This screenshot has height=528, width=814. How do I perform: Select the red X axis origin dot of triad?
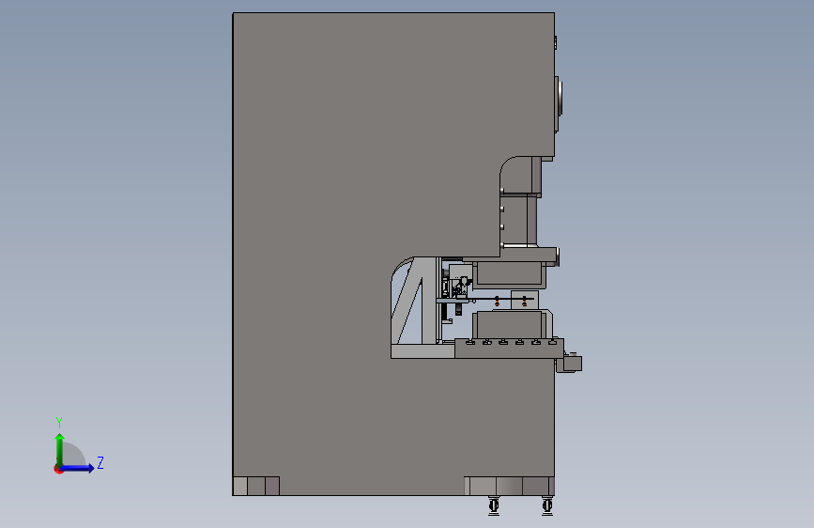[x=58, y=469]
